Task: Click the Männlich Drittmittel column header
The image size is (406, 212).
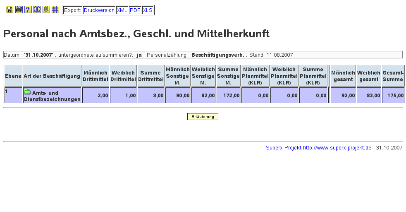Action: pos(96,76)
